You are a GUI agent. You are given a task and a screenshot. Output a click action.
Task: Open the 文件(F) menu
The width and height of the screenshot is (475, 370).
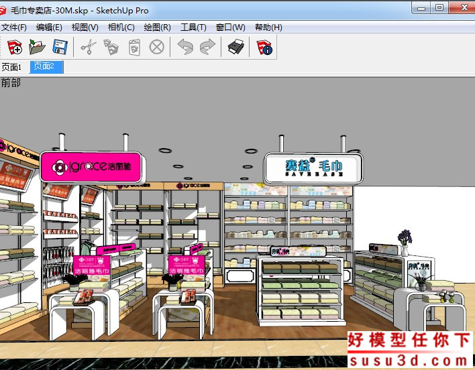point(14,27)
